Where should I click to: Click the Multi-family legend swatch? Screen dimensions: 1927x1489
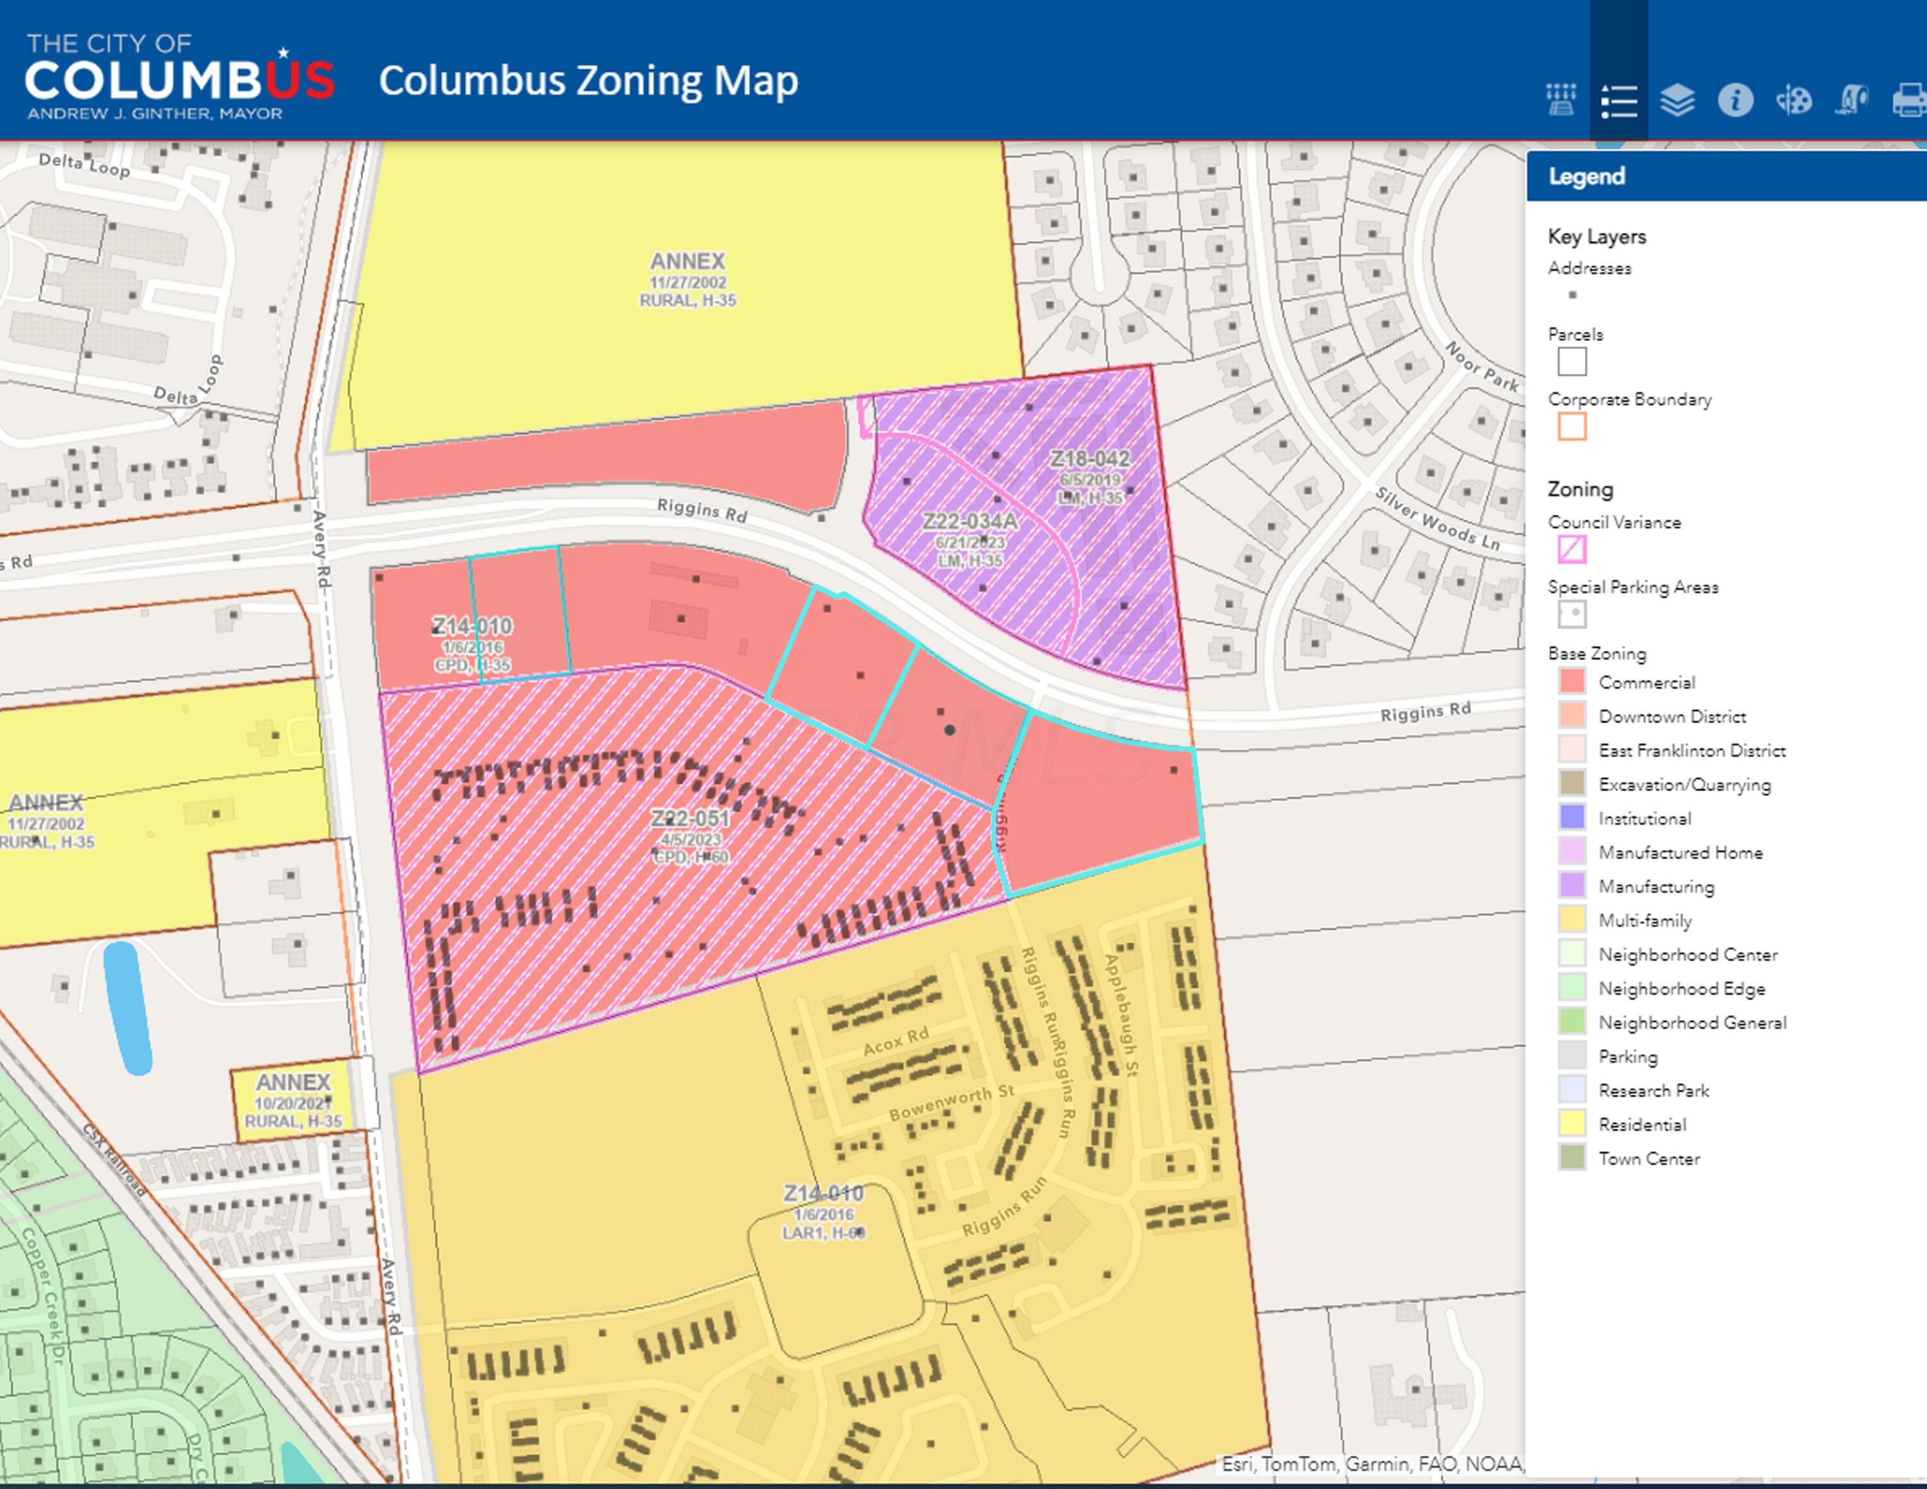pyautogui.click(x=1571, y=920)
